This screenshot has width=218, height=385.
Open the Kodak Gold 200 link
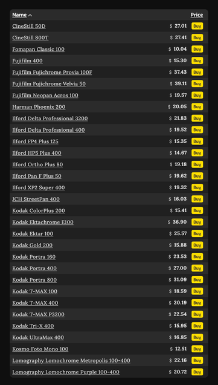33,245
